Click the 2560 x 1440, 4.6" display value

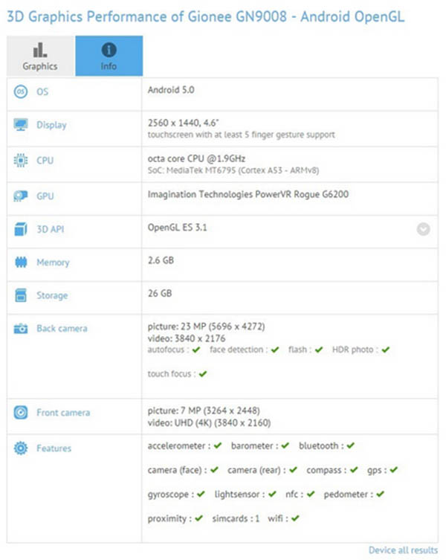coord(183,123)
